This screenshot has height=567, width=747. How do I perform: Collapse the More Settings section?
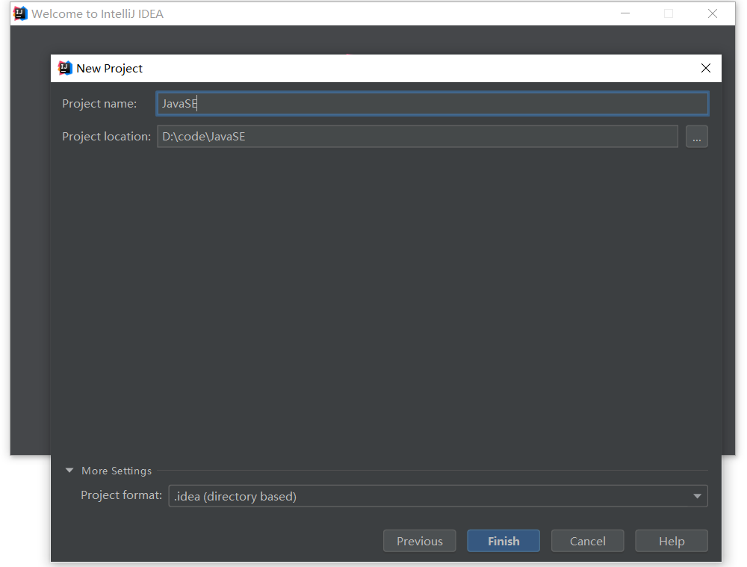coord(69,471)
